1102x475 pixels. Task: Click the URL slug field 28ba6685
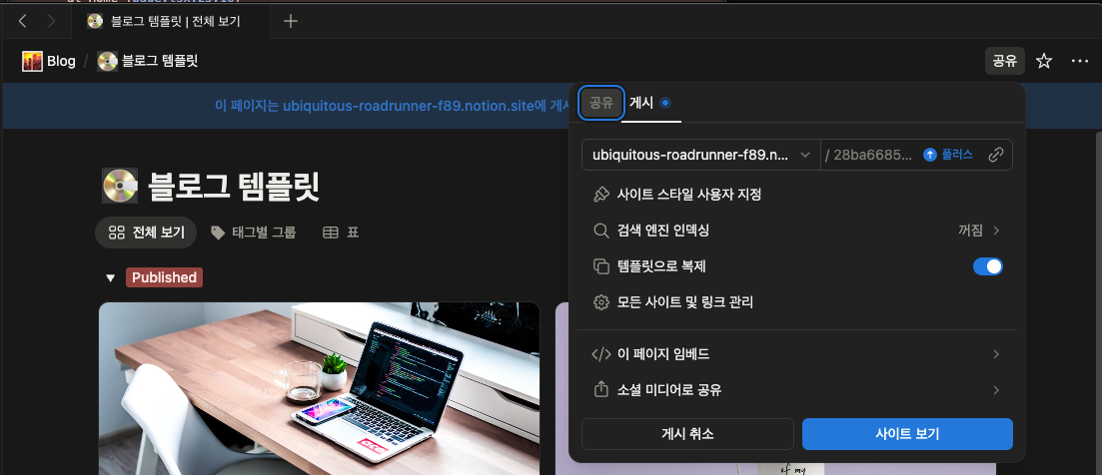click(x=870, y=155)
